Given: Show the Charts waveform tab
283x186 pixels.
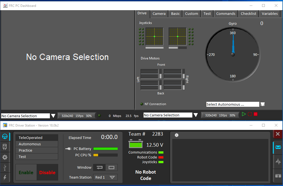Looking at the screenshot, I should pos(278,161).
